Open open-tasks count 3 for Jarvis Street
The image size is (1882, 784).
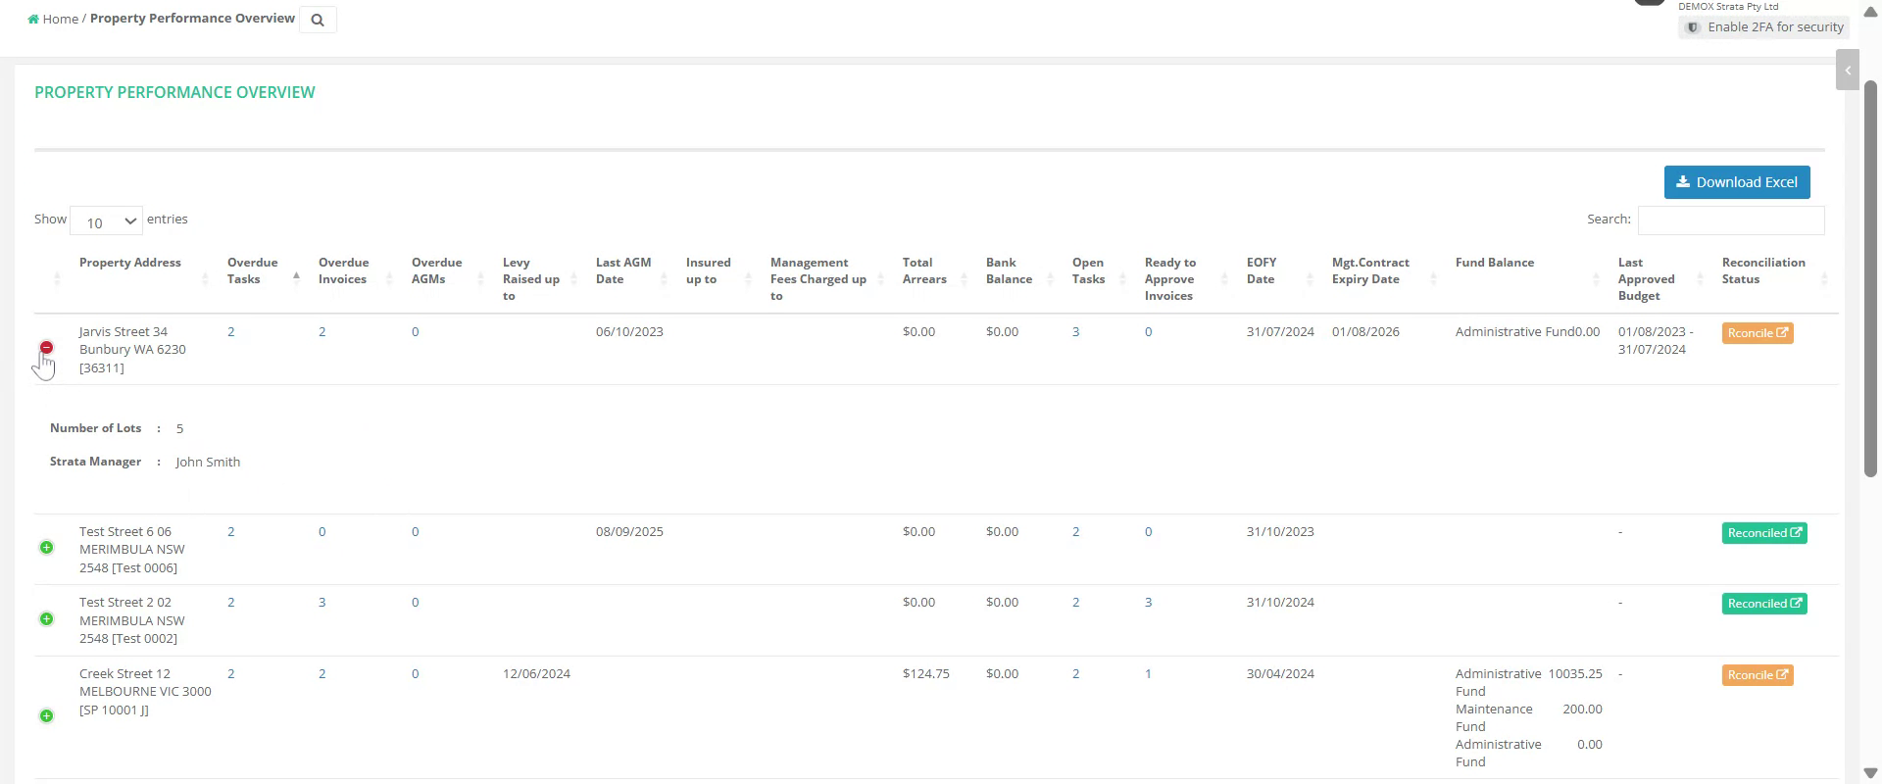click(1076, 332)
